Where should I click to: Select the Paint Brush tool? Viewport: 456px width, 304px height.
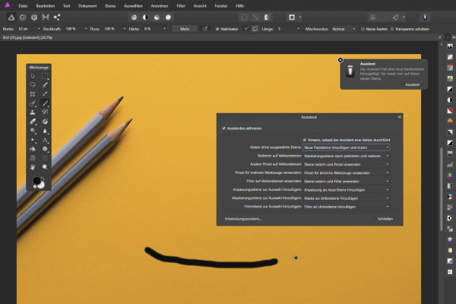(x=45, y=103)
